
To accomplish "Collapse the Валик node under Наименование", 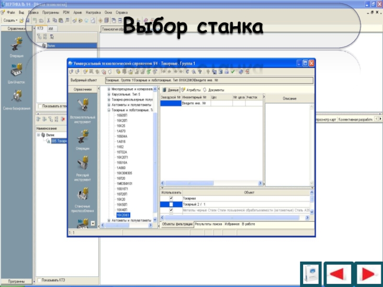I will tap(38, 135).
